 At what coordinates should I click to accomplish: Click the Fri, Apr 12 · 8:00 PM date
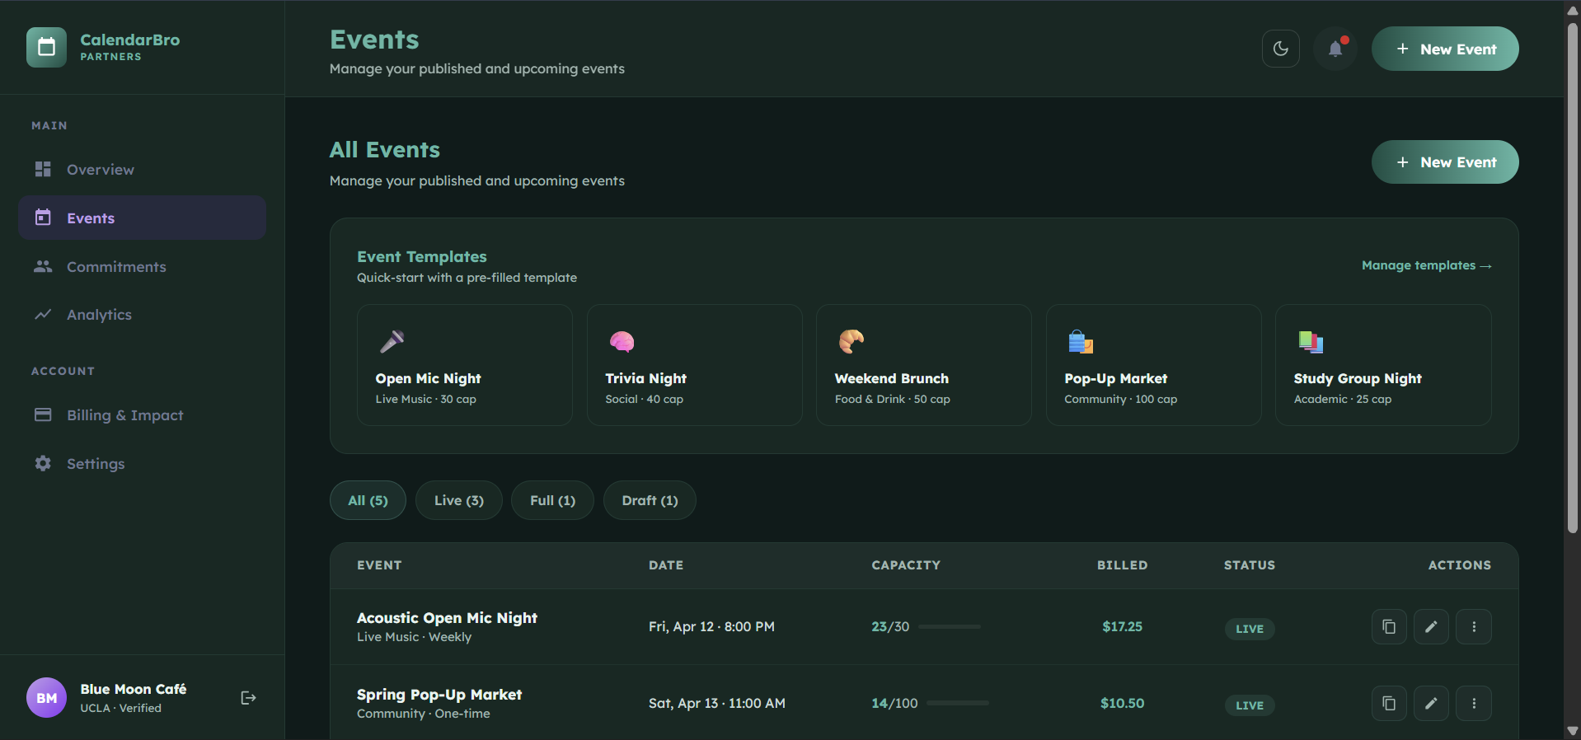coord(711,626)
